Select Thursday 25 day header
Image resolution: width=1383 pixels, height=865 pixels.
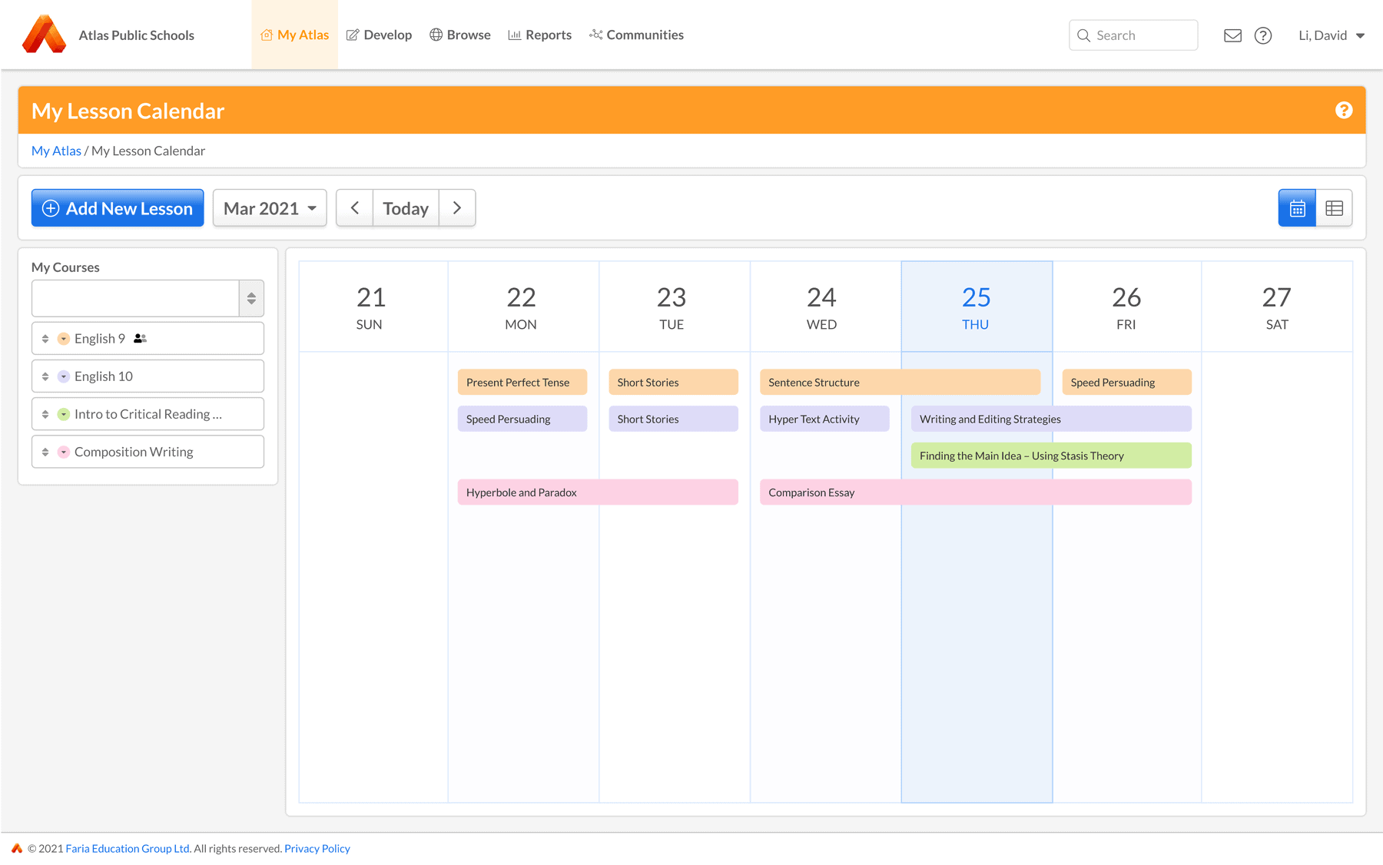(977, 307)
